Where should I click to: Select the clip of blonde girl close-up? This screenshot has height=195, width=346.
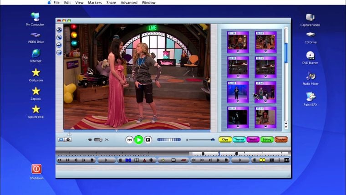tap(238, 42)
